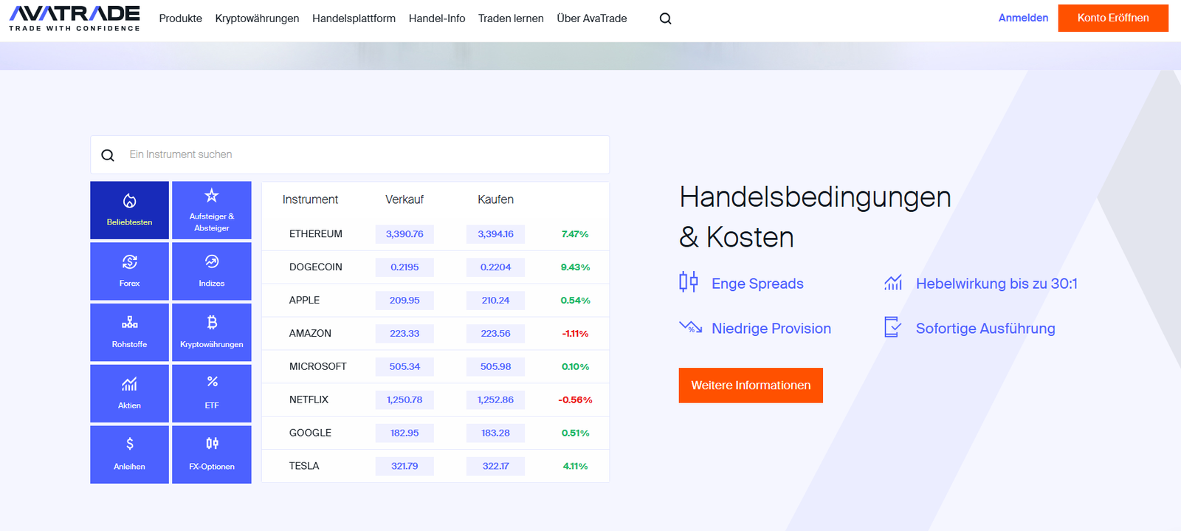This screenshot has width=1181, height=531.
Task: Click the Instrument column header
Action: point(310,199)
